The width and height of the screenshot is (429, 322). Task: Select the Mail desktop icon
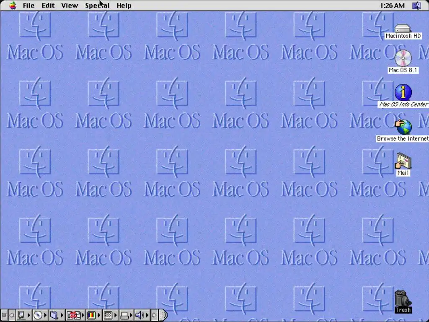[x=403, y=161]
